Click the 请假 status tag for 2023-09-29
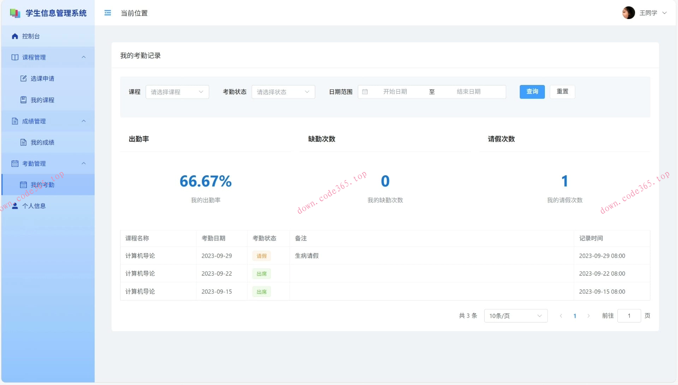678x385 pixels. pos(261,256)
